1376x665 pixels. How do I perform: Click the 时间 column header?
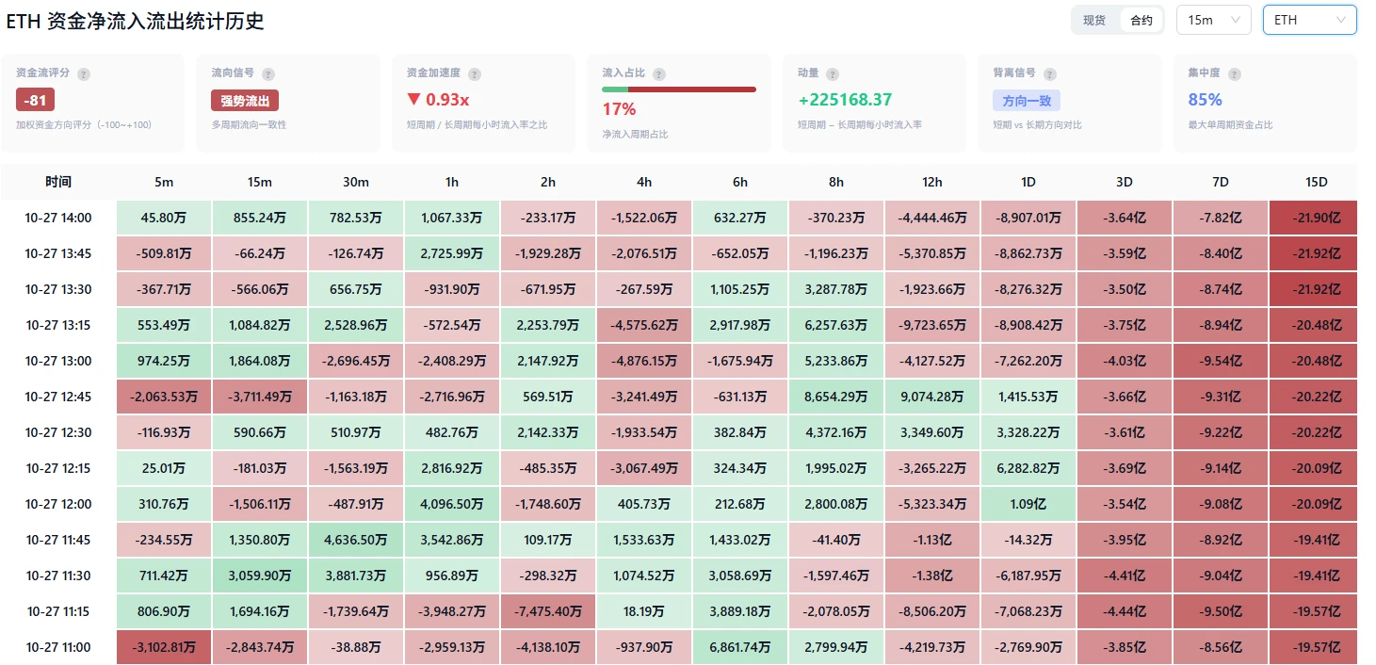pos(58,182)
